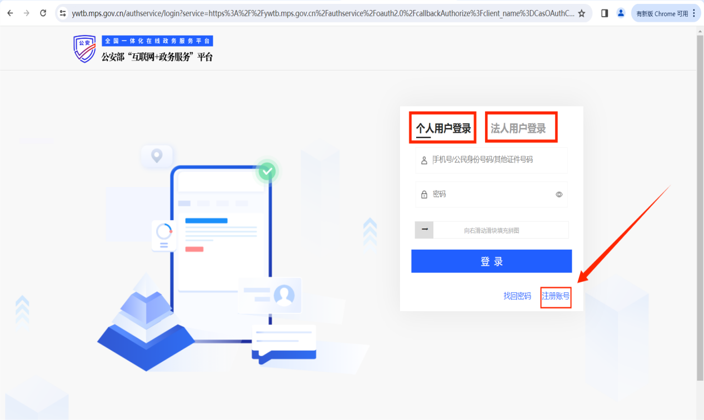Click the lock icon in the password field
The image size is (704, 420).
pyautogui.click(x=423, y=194)
